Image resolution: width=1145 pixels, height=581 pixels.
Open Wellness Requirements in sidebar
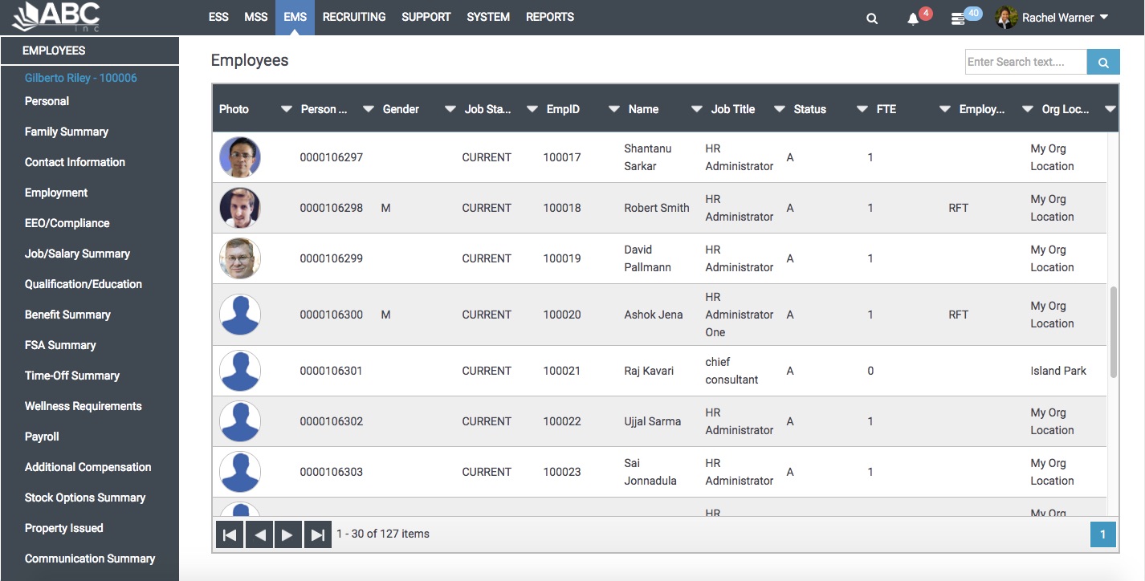click(x=84, y=406)
